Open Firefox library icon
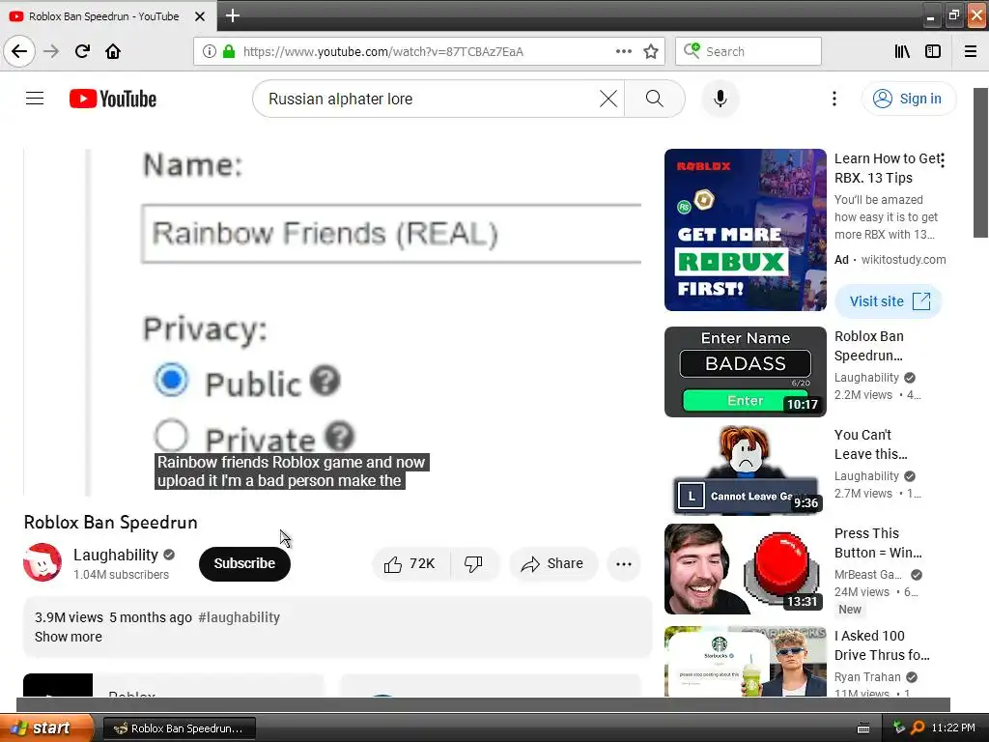This screenshot has height=742, width=989. (902, 51)
